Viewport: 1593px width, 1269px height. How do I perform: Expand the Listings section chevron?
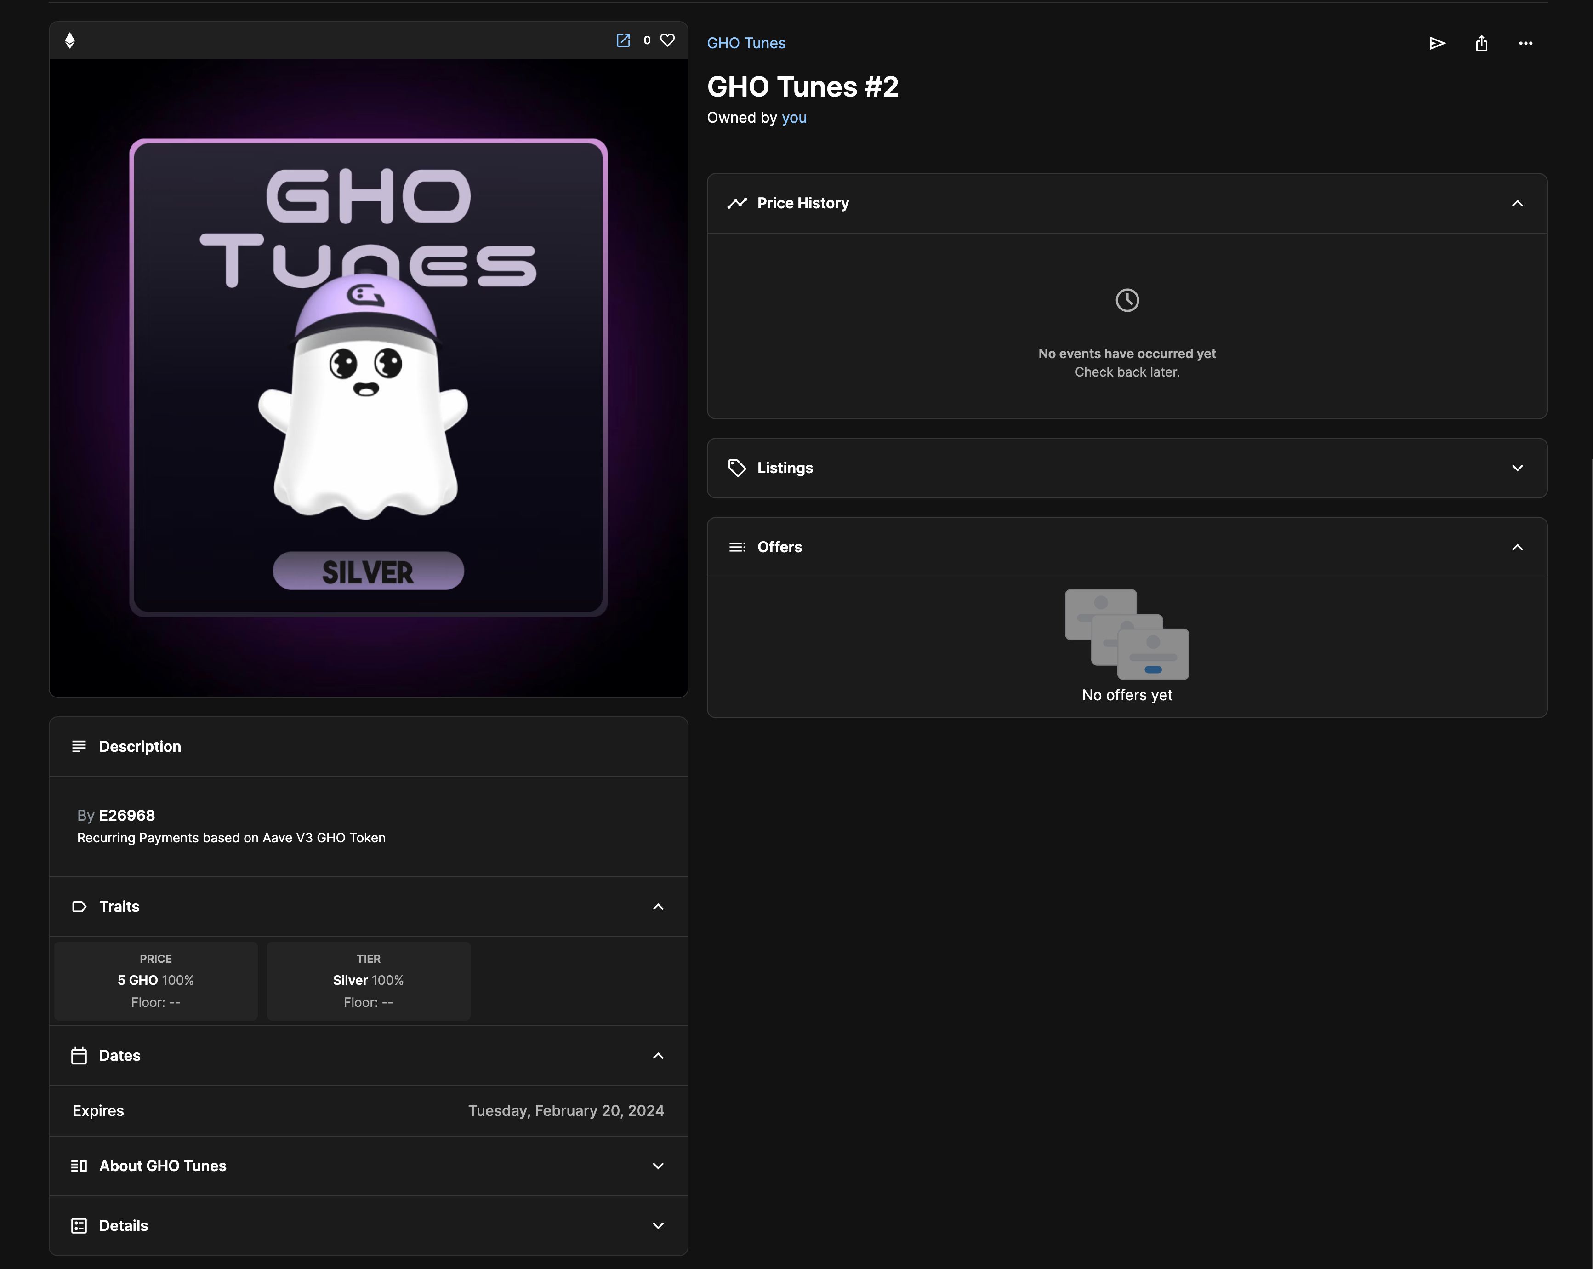(x=1518, y=468)
